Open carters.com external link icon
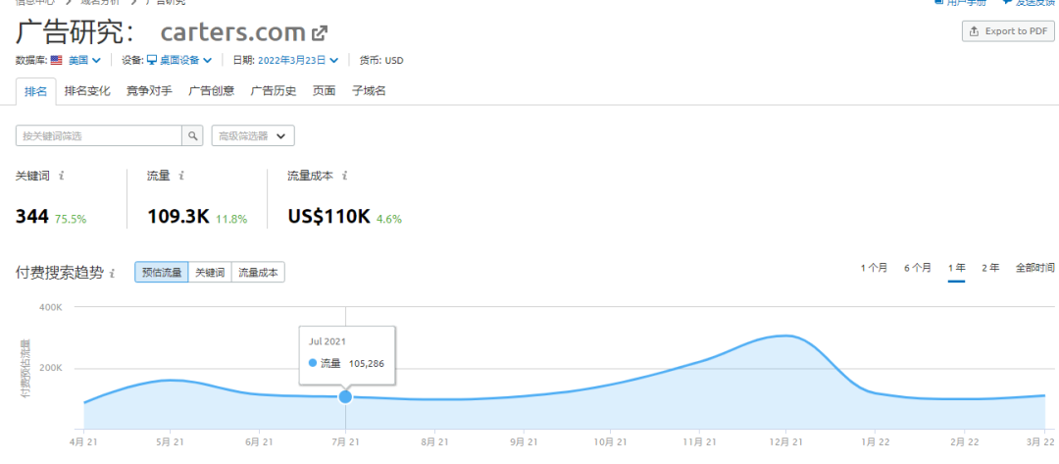This screenshot has height=464, width=1059. click(319, 32)
